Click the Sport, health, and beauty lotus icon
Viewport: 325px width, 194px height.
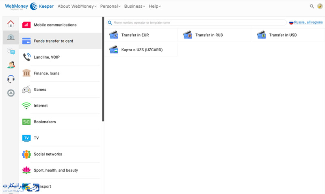click(26, 170)
